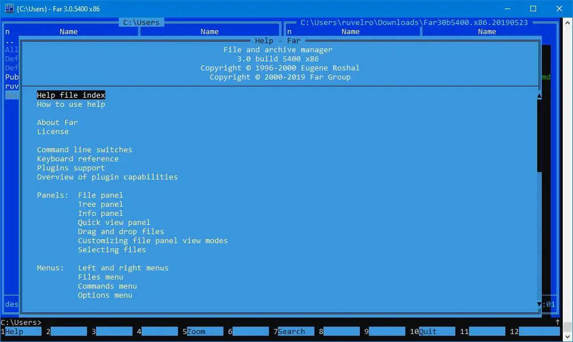573x342 pixels.
Task: Open Drag and drop files topic
Action: (x=121, y=232)
